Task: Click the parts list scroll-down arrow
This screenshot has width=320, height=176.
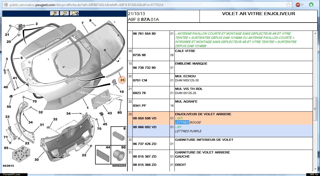Action: click(x=315, y=169)
